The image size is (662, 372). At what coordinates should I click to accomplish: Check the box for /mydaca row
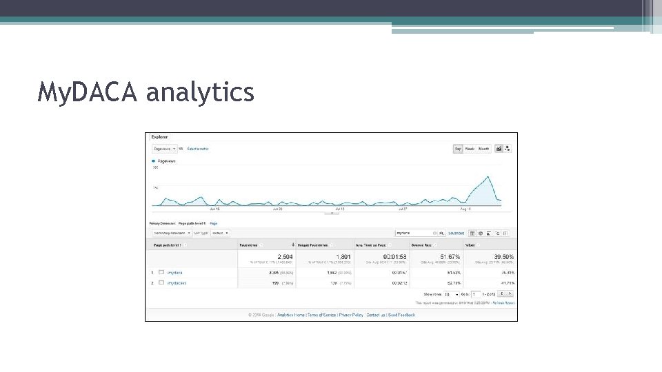[x=161, y=273]
